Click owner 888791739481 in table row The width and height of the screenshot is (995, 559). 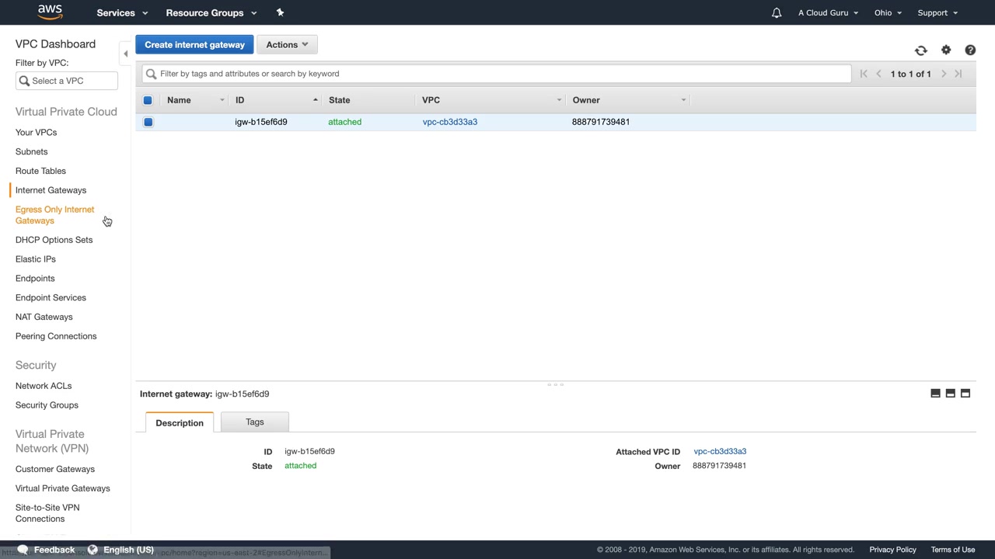pyautogui.click(x=601, y=122)
